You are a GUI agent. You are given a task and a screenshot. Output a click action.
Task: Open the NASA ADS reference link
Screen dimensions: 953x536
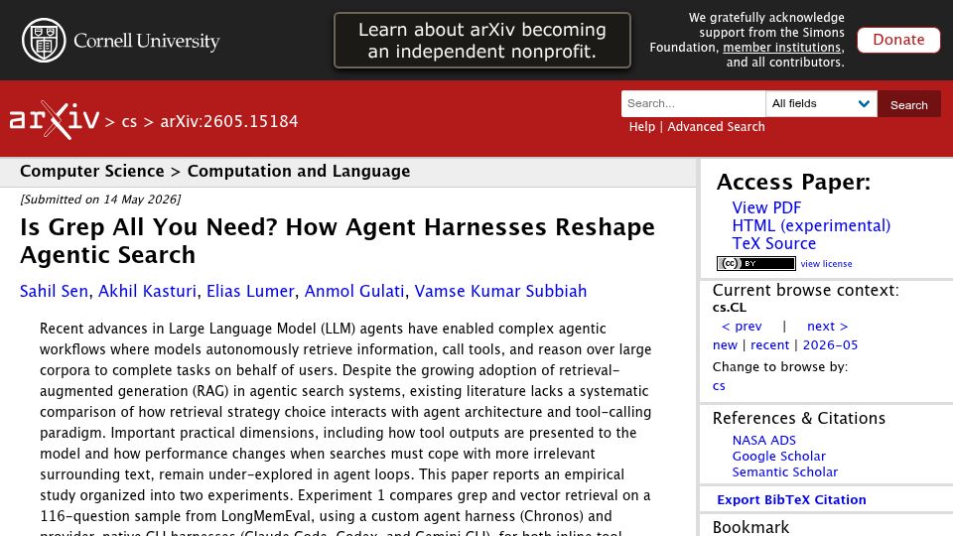pyautogui.click(x=764, y=440)
